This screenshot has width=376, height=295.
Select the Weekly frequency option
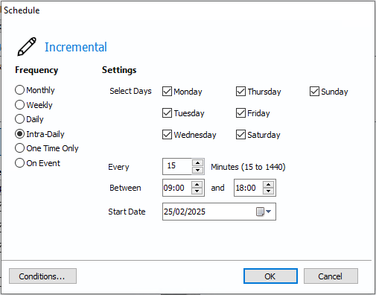19,105
